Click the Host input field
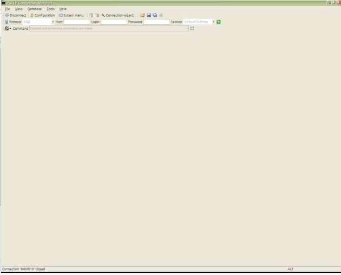The height and width of the screenshot is (275, 341). pyautogui.click(x=77, y=22)
